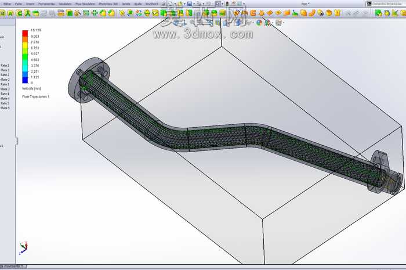Click the 'Flow Trajectories 1' label
Image resolution: width=406 pixels, height=270 pixels.
[x=36, y=96]
